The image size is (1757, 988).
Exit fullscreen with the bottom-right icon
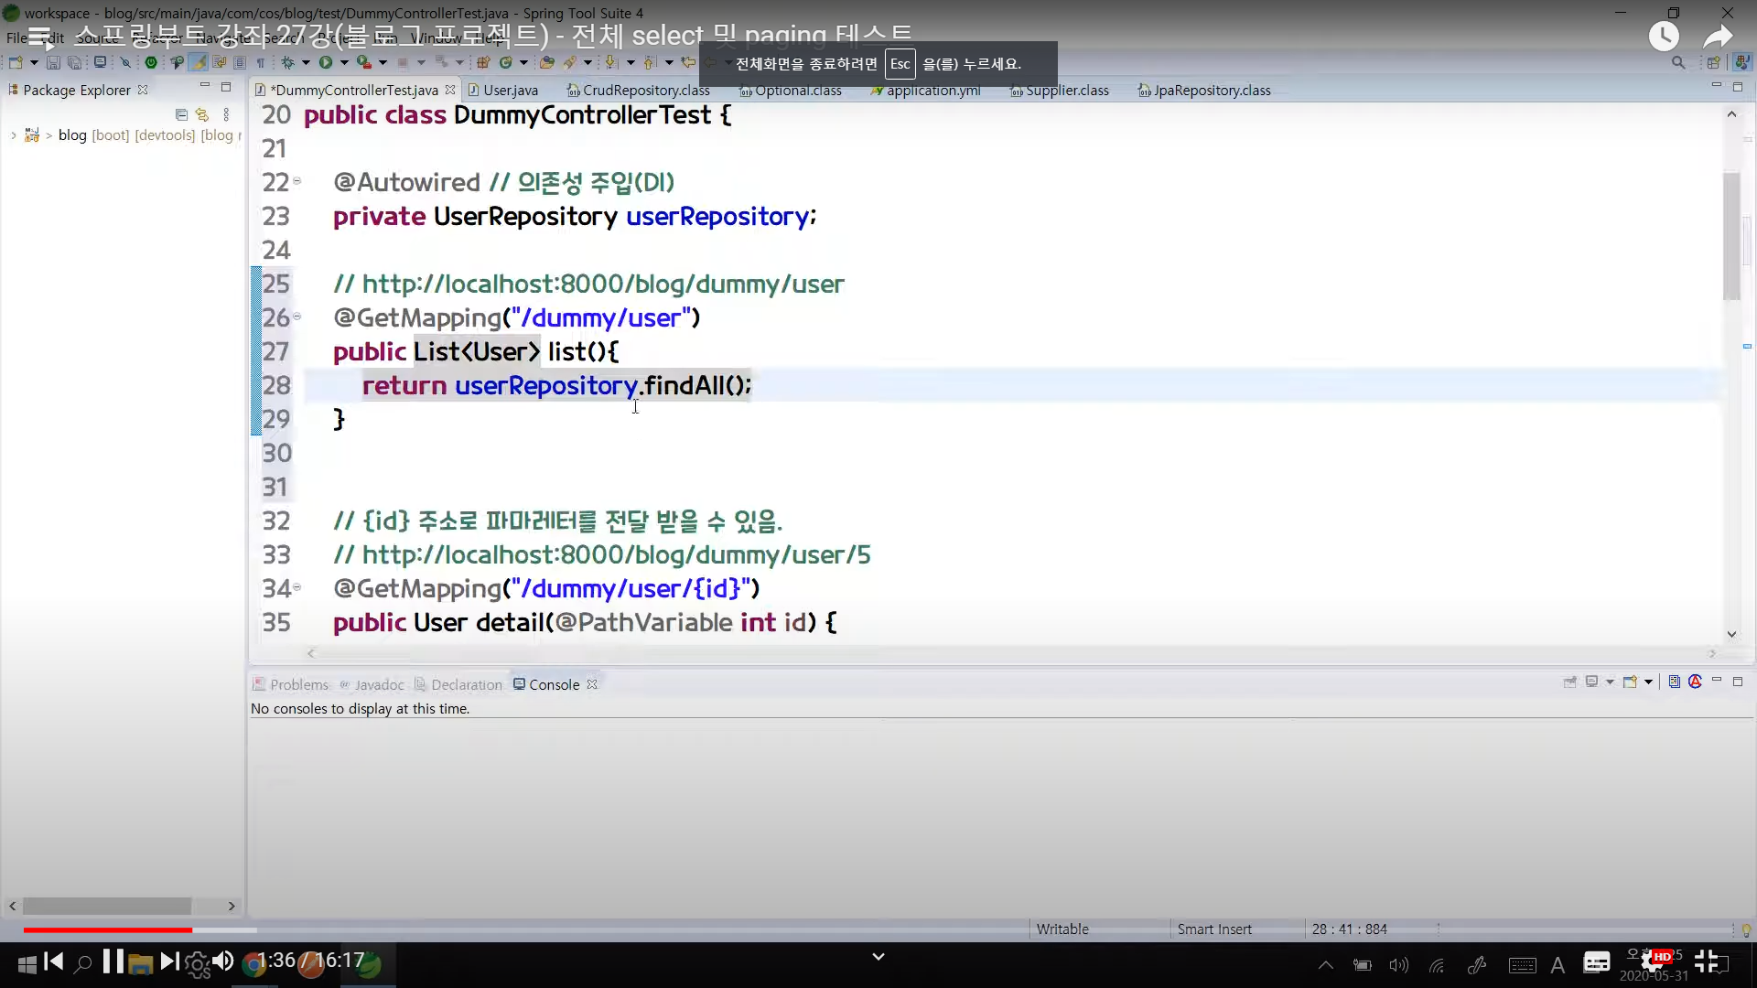(x=1706, y=961)
